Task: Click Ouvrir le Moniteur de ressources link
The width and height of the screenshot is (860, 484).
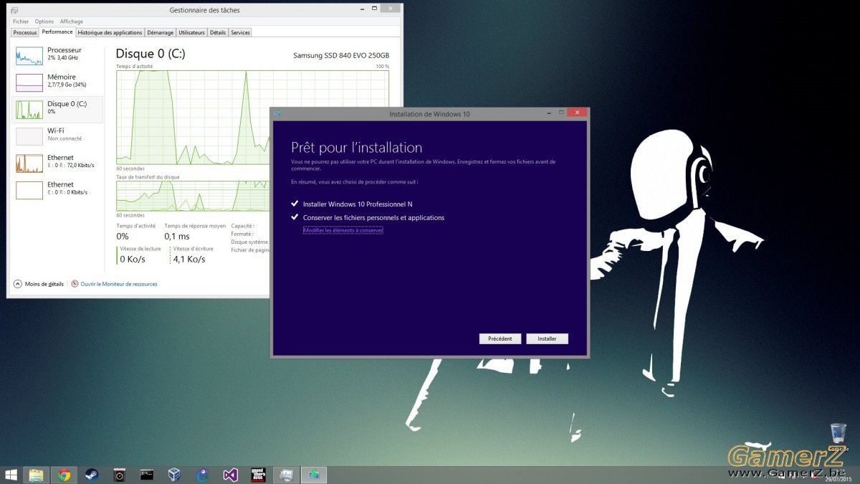Action: coord(119,284)
